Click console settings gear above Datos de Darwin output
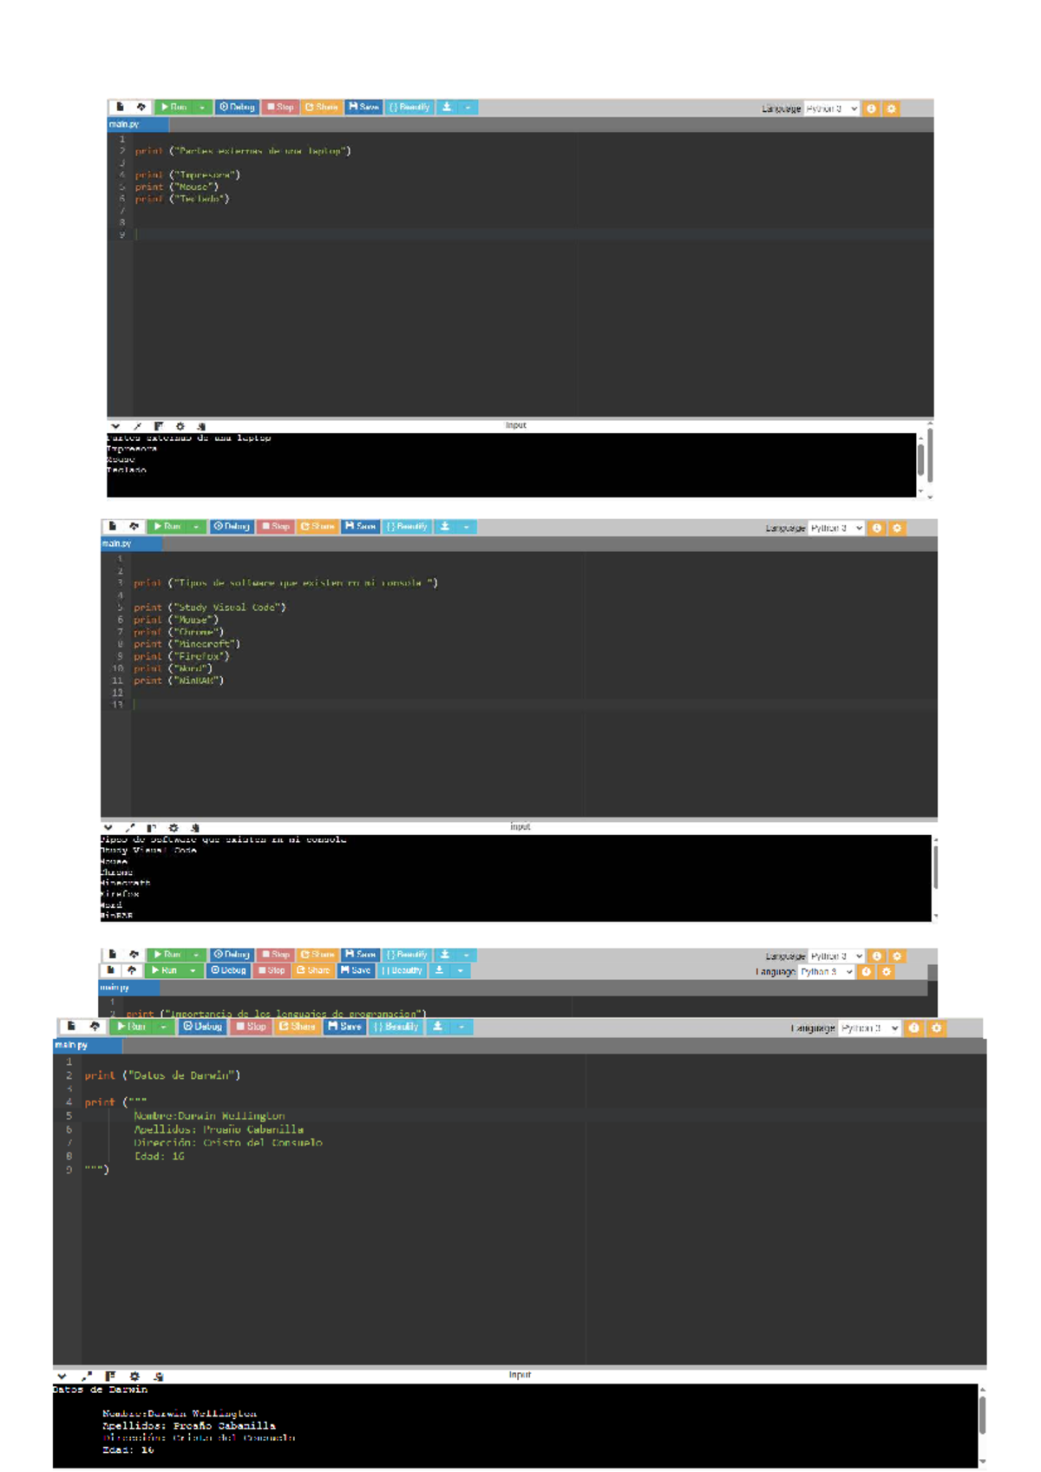This screenshot has width=1041, height=1472. (x=134, y=1376)
